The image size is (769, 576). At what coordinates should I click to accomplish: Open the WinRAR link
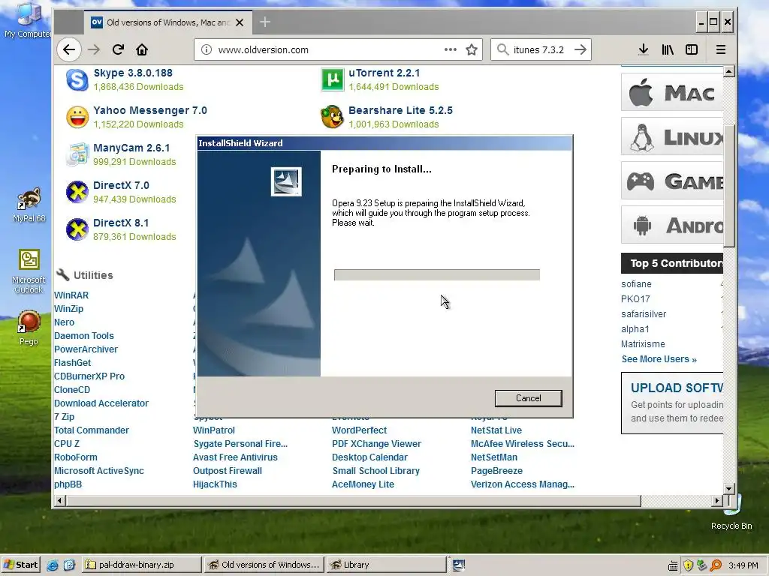(x=71, y=295)
